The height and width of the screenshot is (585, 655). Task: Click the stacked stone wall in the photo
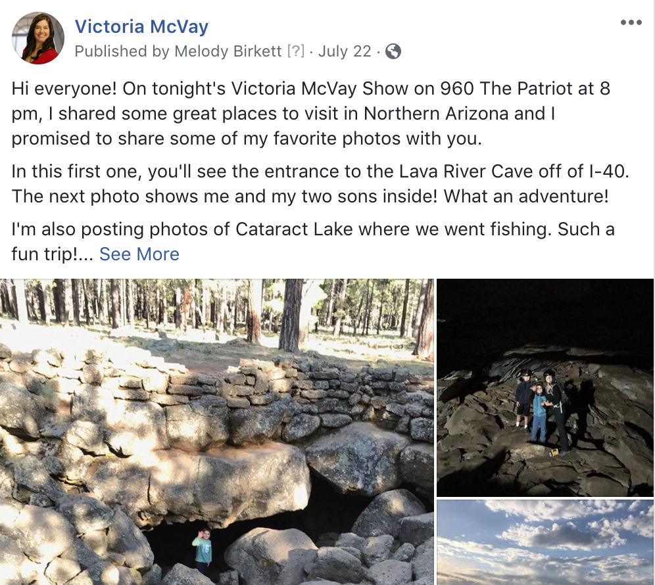pyautogui.click(x=293, y=384)
